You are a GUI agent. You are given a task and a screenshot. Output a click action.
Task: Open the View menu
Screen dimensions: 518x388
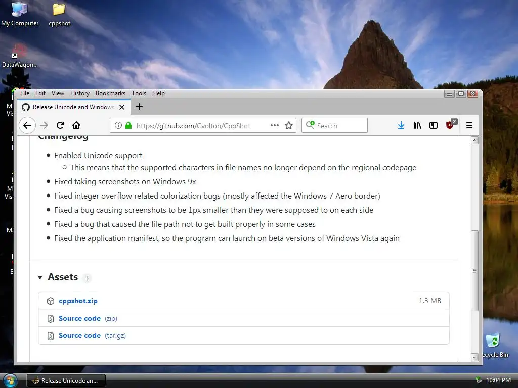tap(58, 93)
